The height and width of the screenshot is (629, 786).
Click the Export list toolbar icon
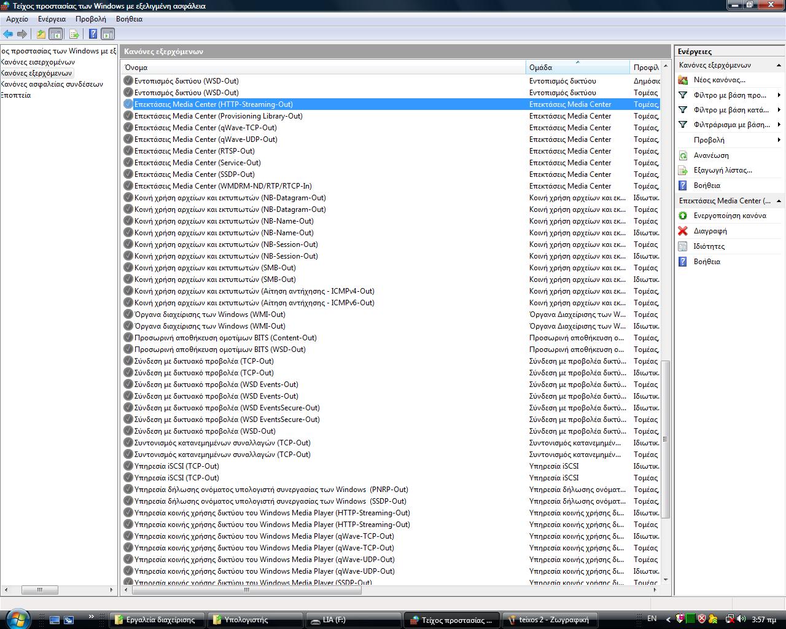click(74, 34)
